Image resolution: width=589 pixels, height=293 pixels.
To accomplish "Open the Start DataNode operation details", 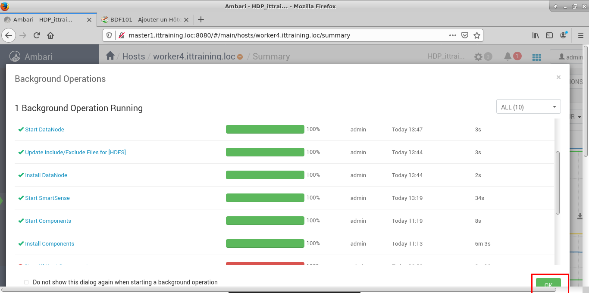I will click(x=44, y=129).
